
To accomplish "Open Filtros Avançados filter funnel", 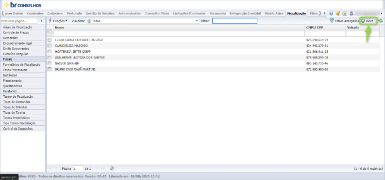I will pyautogui.click(x=344, y=21).
